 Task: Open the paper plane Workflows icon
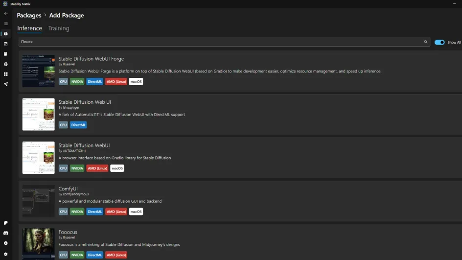pos(5,84)
